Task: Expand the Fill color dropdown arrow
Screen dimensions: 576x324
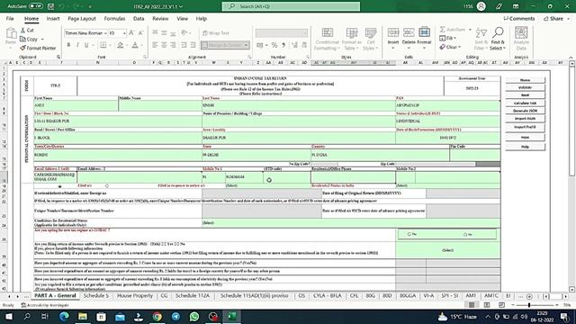Action: pos(126,45)
